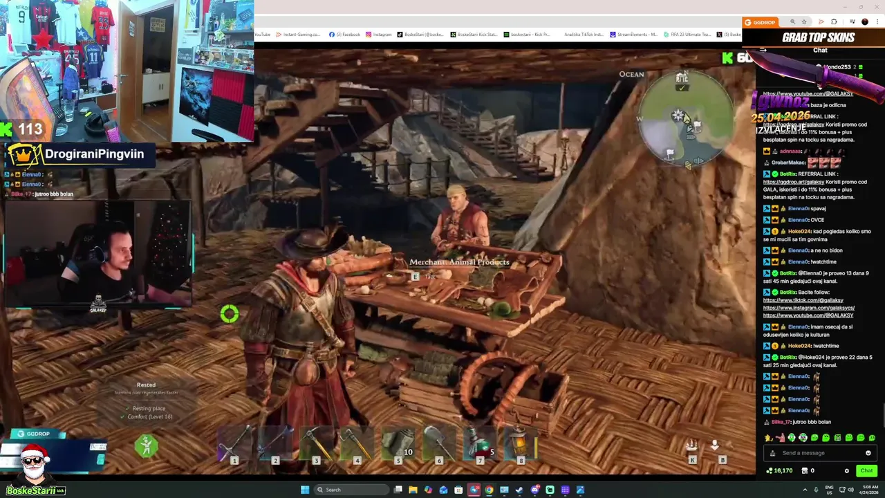Screen dimensions: 885x498
Task: Click the Merchant: Animal Products label
Action: click(459, 262)
